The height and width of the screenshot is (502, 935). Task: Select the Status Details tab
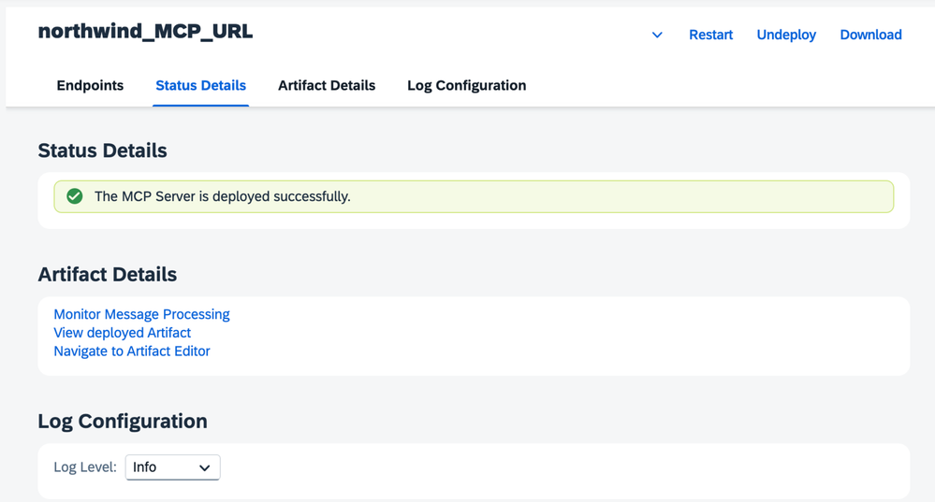201,86
